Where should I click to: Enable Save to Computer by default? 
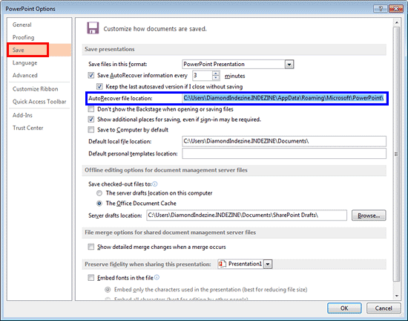point(91,129)
